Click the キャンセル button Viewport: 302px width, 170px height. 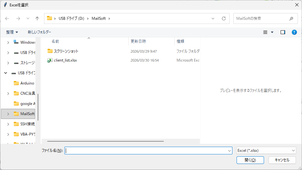(282, 160)
